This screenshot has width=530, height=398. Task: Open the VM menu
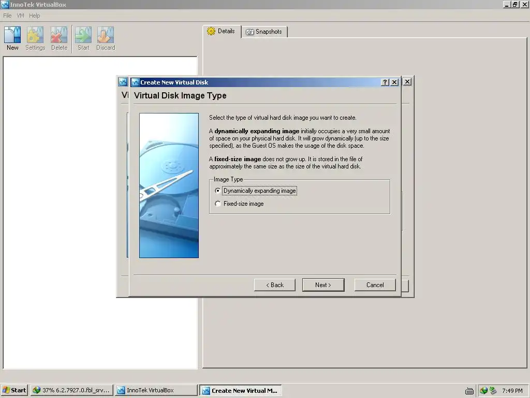point(20,16)
